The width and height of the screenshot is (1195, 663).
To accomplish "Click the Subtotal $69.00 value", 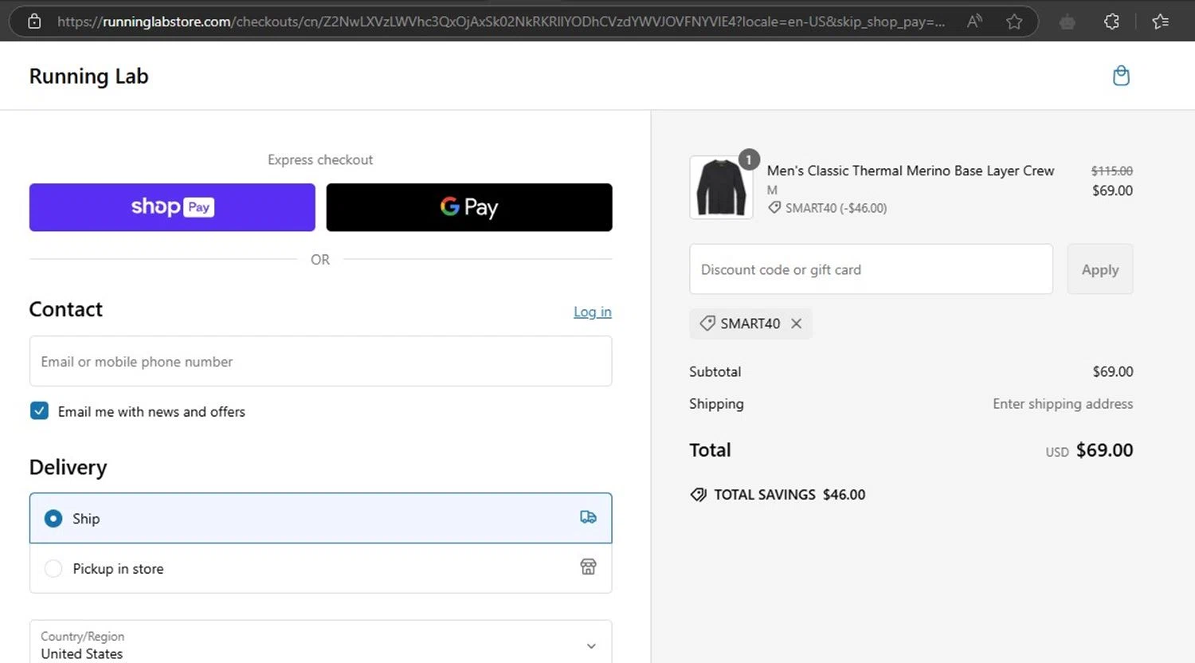I will [x=1113, y=371].
